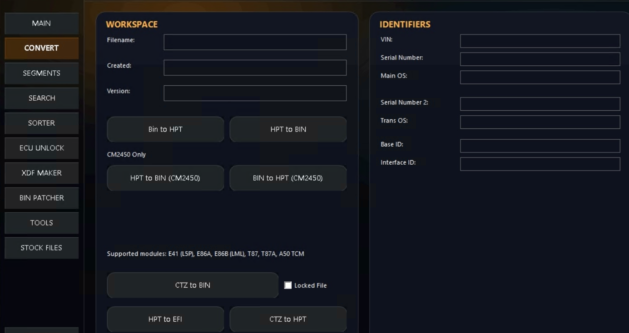Focus the Filename input field

255,42
